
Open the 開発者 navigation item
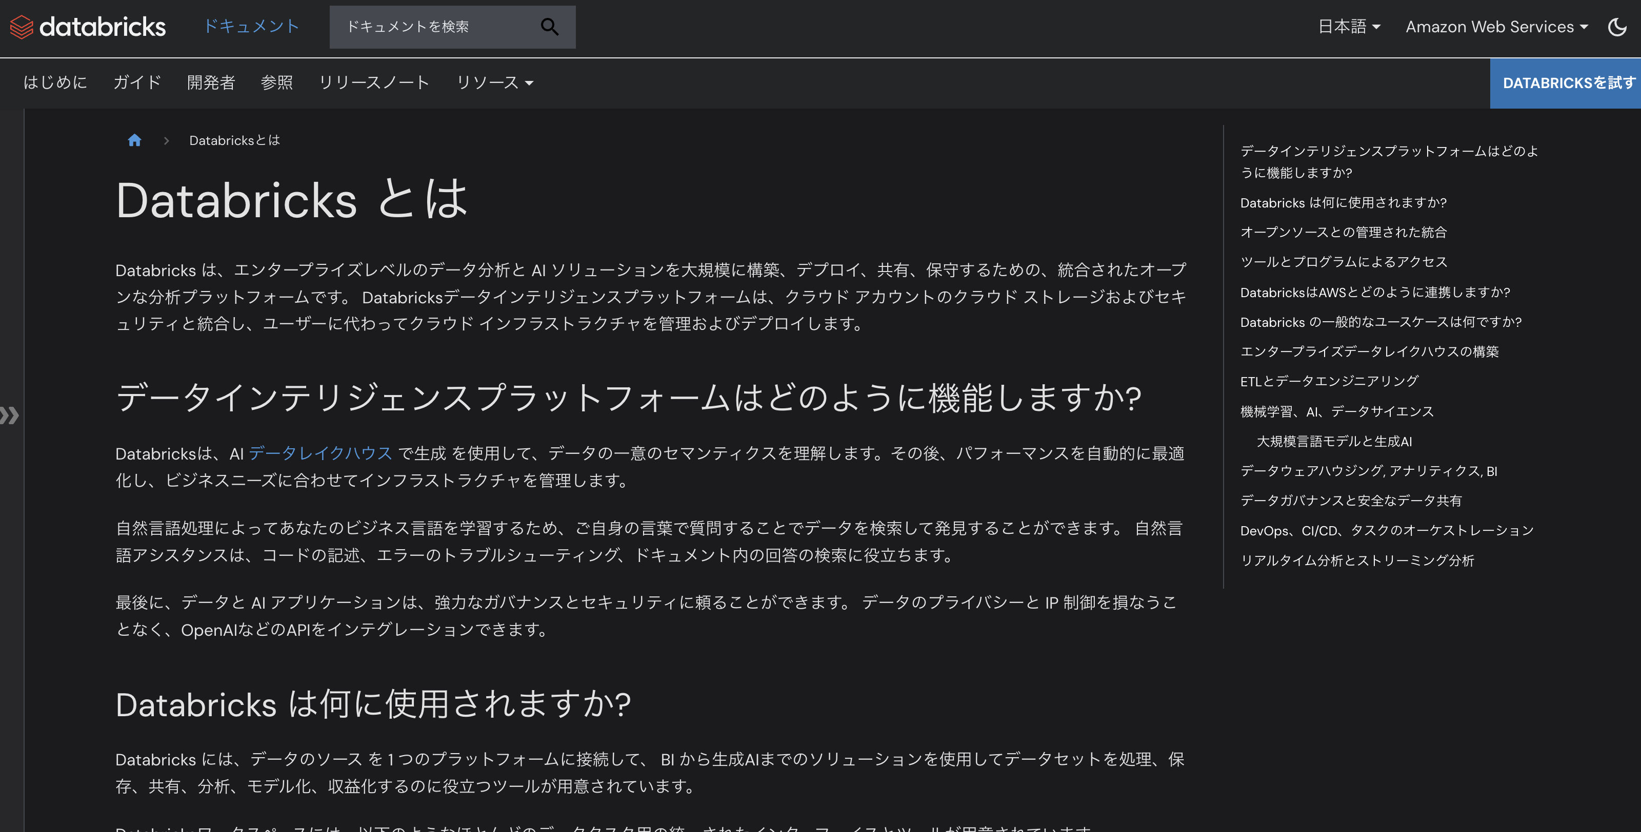click(x=211, y=82)
